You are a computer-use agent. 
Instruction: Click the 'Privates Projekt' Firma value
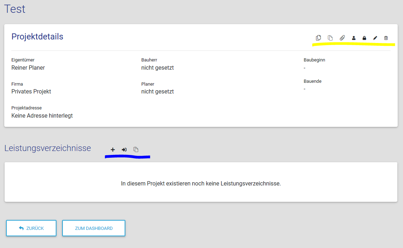31,91
